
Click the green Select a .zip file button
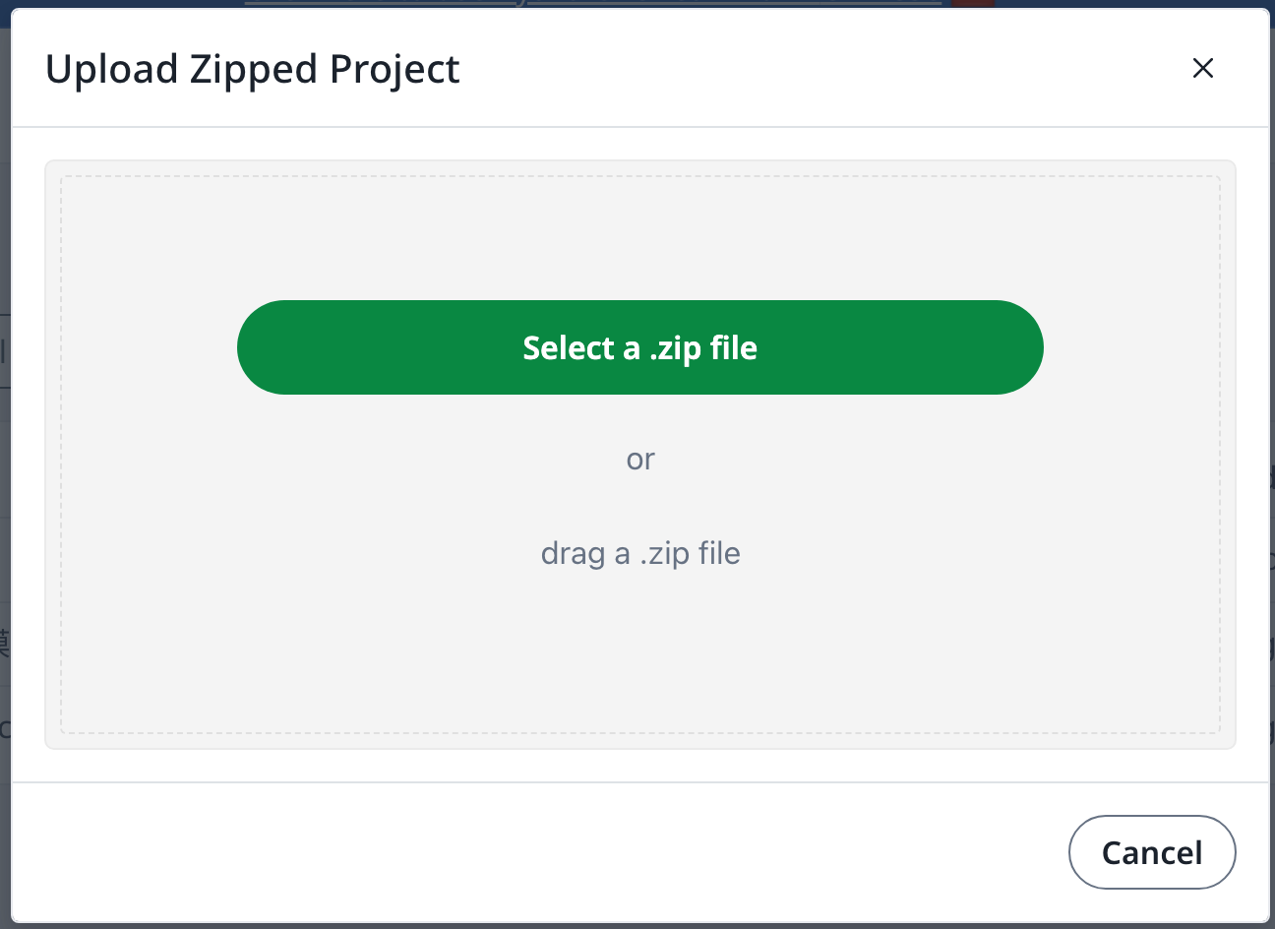point(639,347)
